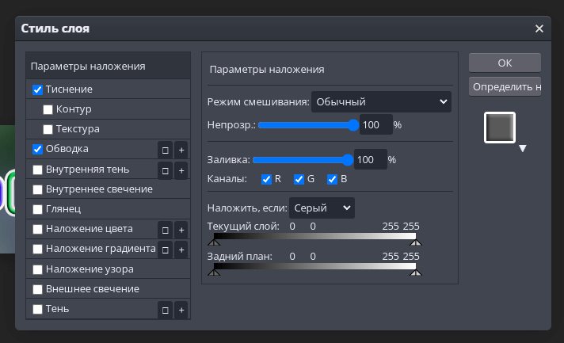Click the Текущий слой white point marker

(416, 242)
